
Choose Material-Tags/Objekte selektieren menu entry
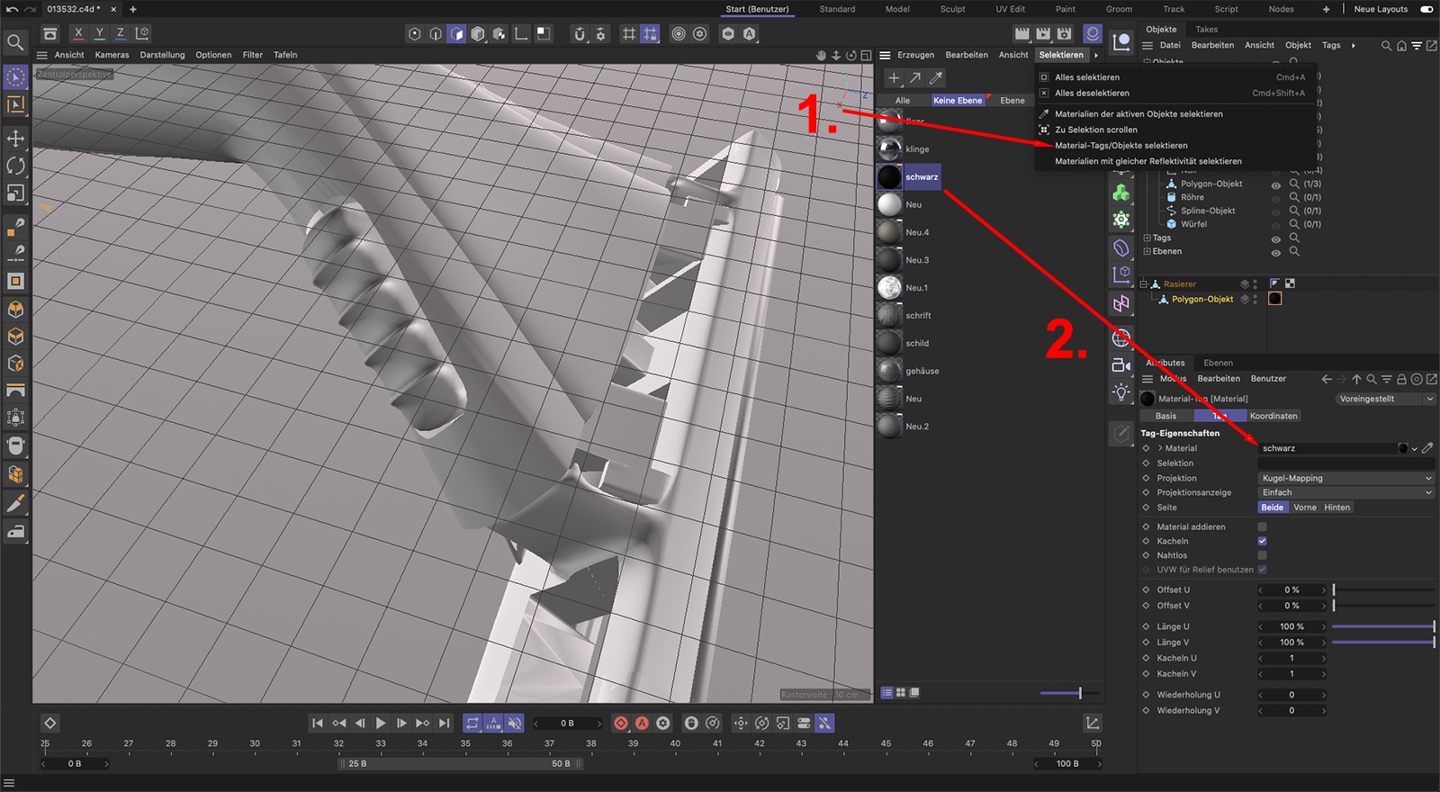click(x=1120, y=145)
